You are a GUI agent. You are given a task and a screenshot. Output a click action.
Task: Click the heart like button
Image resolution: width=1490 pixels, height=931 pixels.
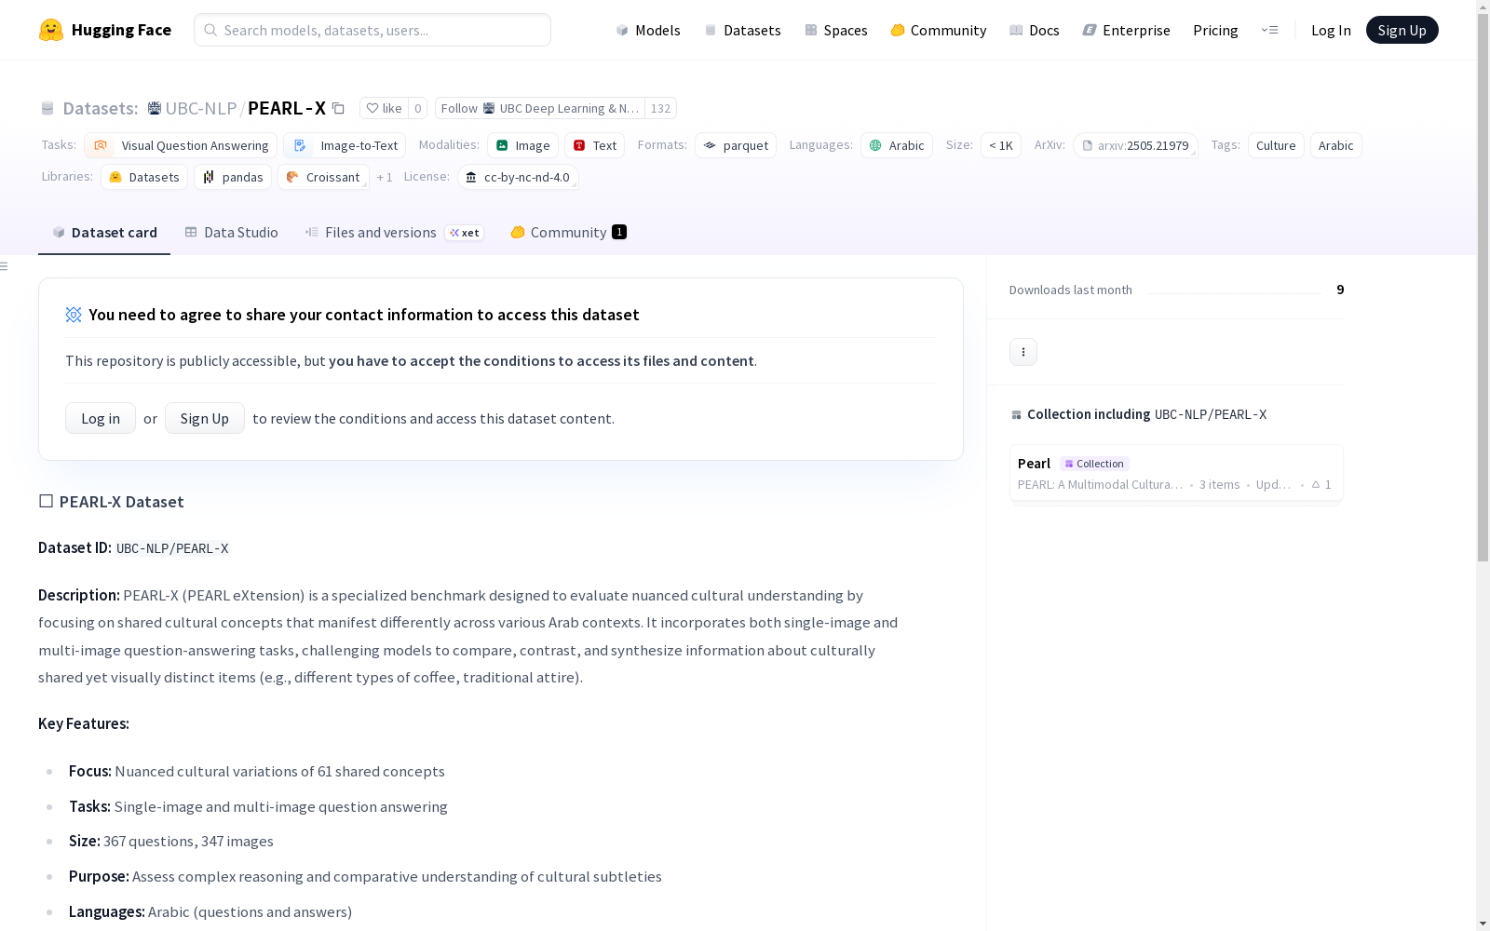pyautogui.click(x=384, y=108)
